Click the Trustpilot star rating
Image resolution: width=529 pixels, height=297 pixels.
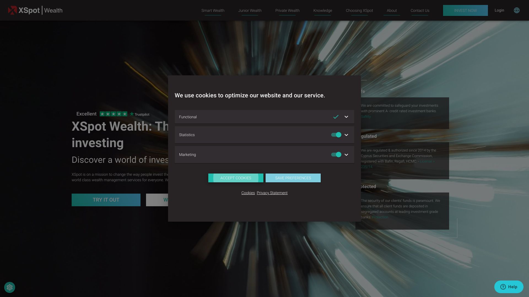114,114
